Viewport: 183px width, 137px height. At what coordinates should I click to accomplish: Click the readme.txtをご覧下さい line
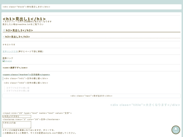click(x=23, y=24)
